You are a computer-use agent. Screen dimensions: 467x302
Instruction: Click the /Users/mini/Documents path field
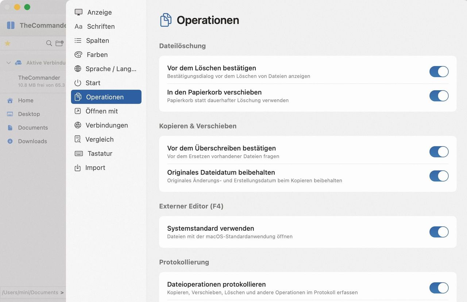tap(33, 293)
